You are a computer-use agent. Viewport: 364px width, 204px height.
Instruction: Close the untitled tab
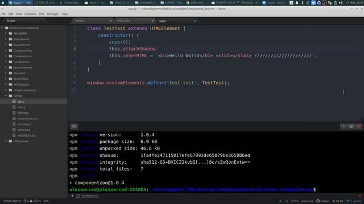click(110, 21)
